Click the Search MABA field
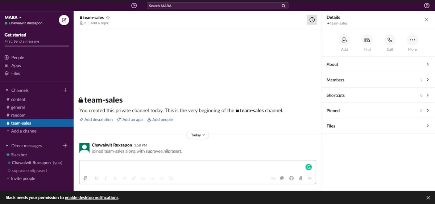This screenshot has height=204, width=435. 217,6
